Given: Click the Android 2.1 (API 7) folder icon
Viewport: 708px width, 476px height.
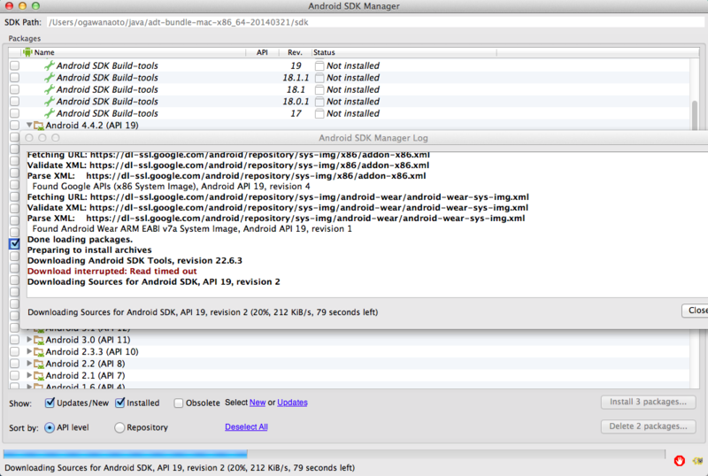Looking at the screenshot, I should (39, 376).
